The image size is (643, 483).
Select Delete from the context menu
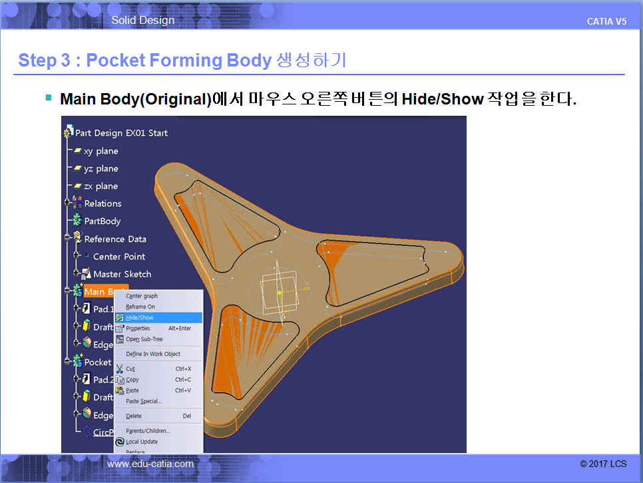134,416
